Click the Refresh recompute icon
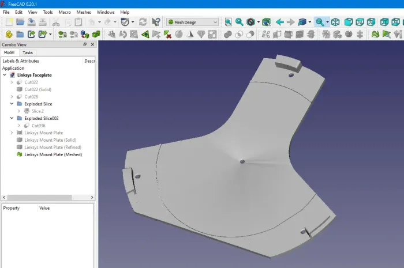The height and width of the screenshot is (268, 404). pos(143,22)
